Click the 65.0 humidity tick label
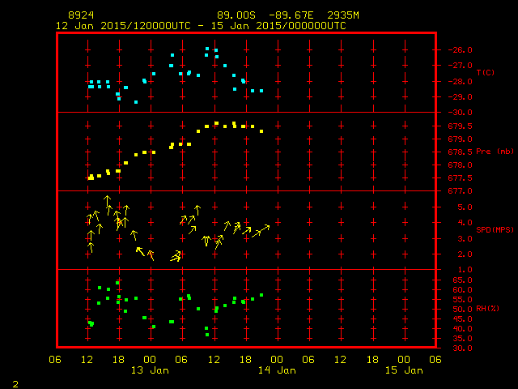 coord(462,280)
